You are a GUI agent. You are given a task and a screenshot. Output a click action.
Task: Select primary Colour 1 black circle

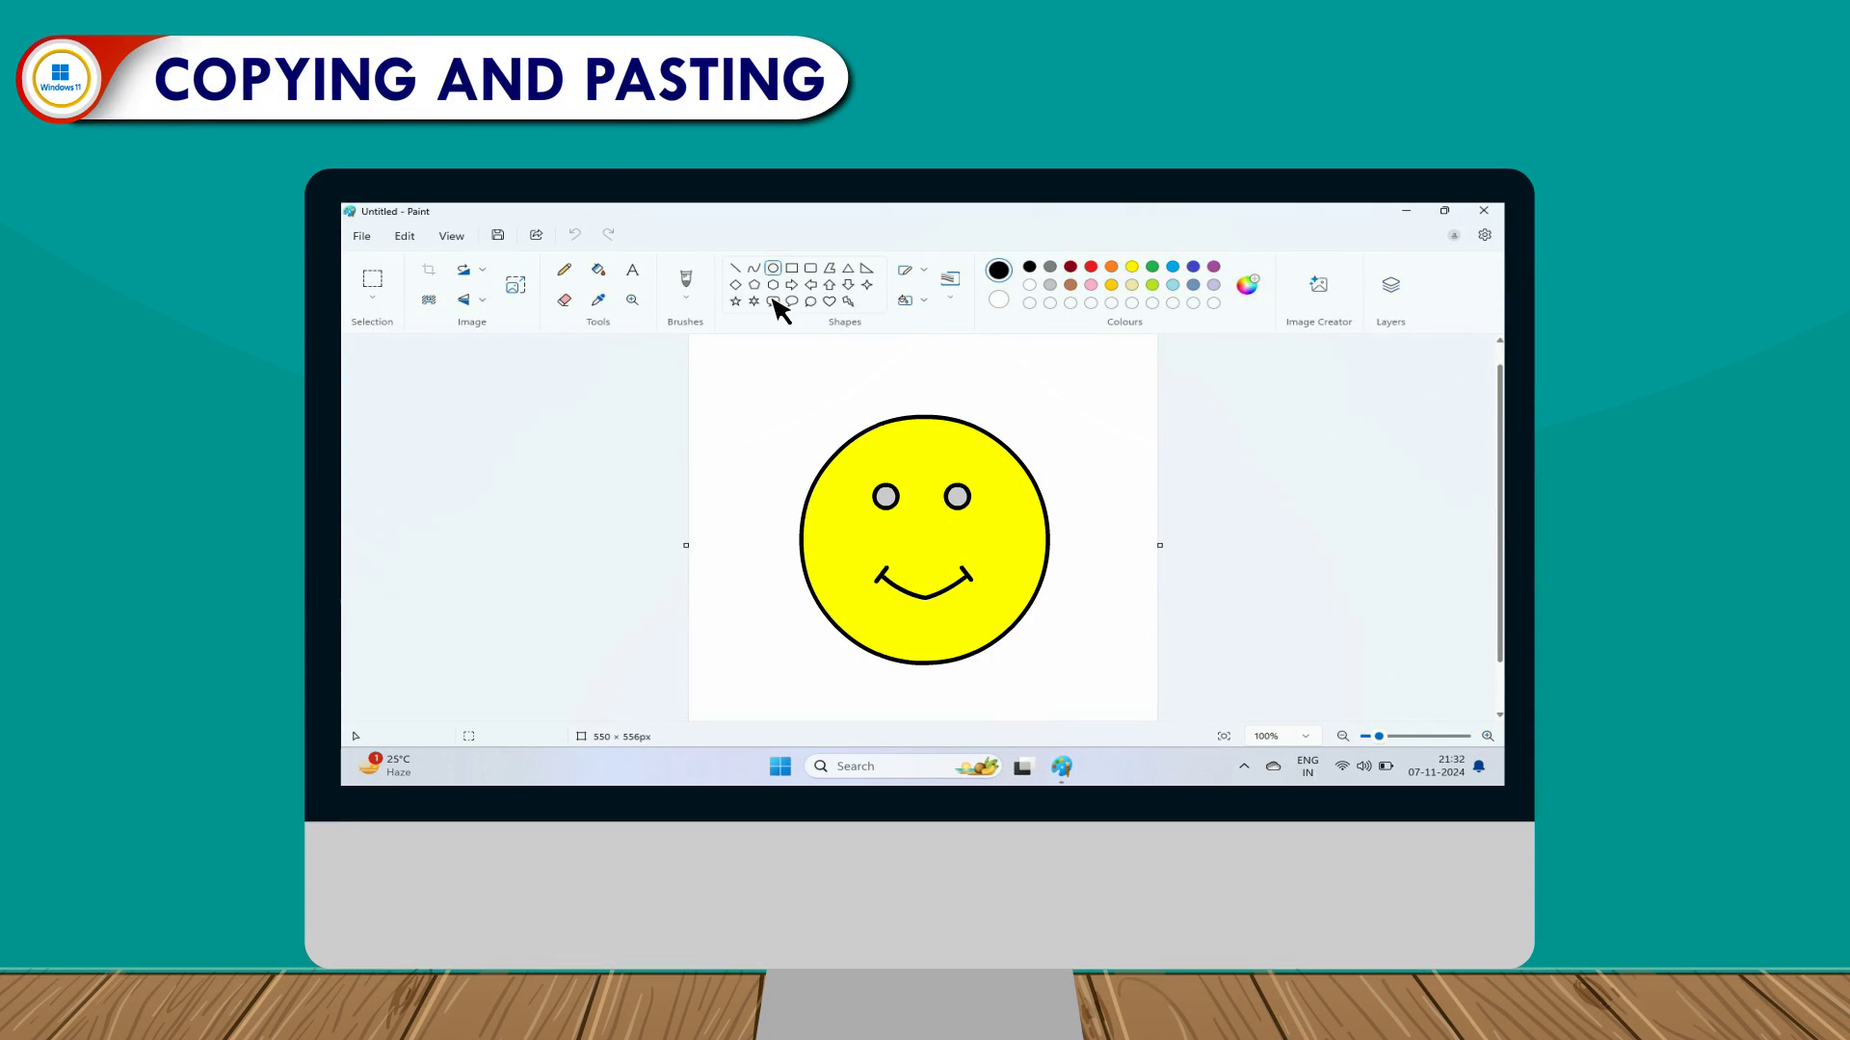(999, 271)
